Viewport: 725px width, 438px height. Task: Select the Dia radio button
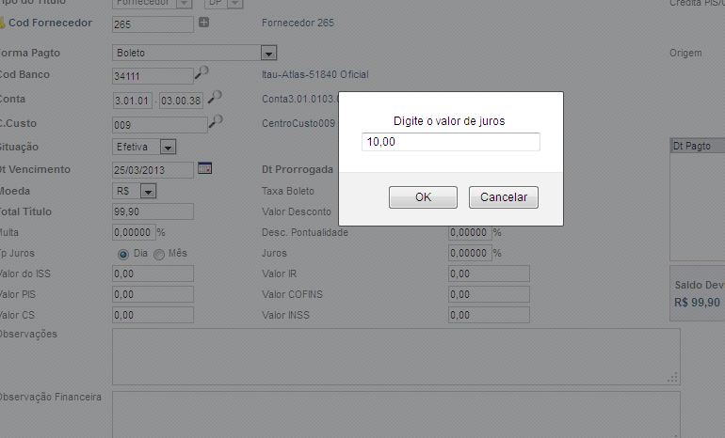pos(123,255)
